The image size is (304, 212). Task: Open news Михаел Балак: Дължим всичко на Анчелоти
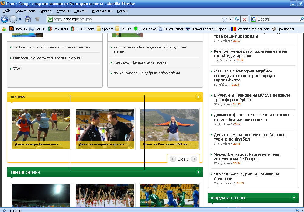(x=247, y=176)
